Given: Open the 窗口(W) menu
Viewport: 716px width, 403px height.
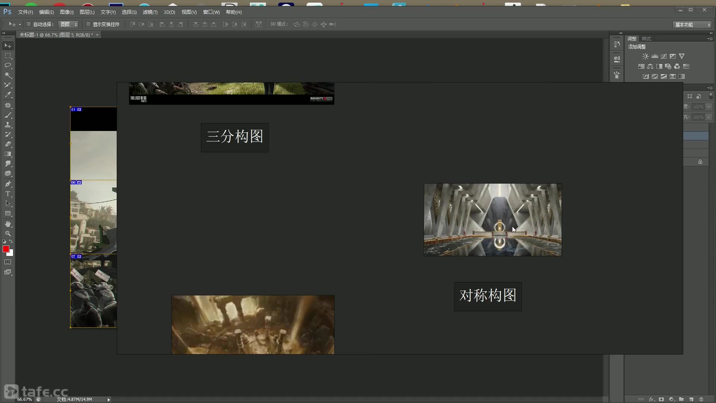Looking at the screenshot, I should pyautogui.click(x=211, y=12).
